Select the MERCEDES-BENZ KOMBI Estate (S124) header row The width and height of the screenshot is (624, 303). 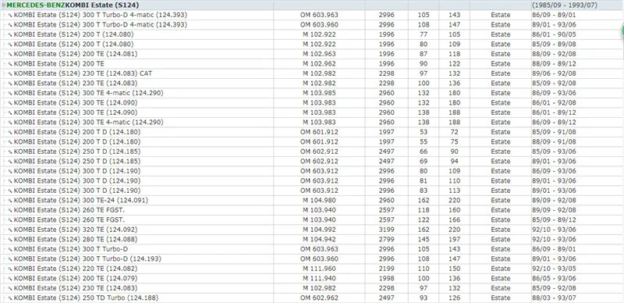(x=312, y=5)
